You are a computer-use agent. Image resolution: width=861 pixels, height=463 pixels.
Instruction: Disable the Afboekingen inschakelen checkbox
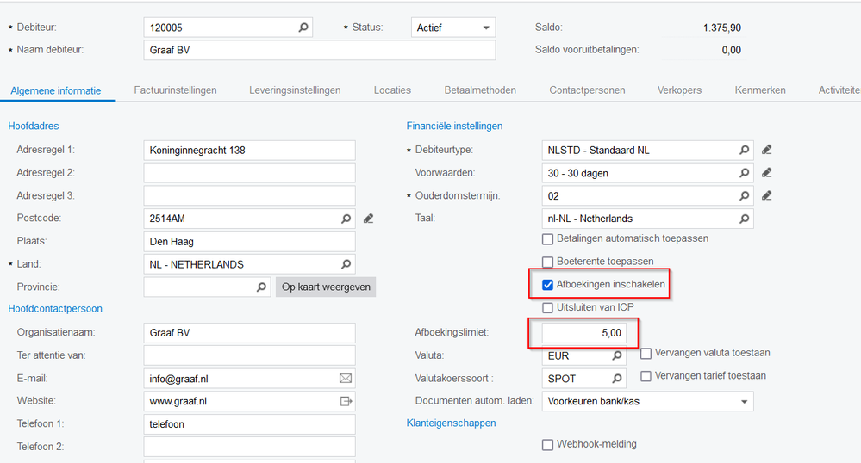pos(547,285)
